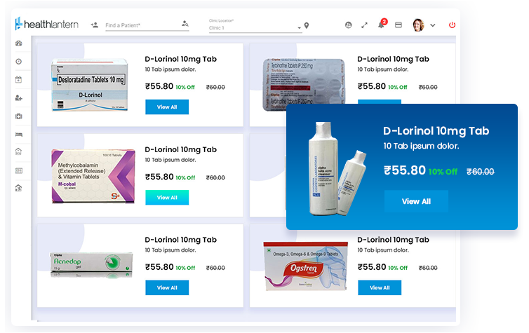Image resolution: width=529 pixels, height=333 pixels.
Task: Click the Find a Patient search field
Action: pos(142,25)
